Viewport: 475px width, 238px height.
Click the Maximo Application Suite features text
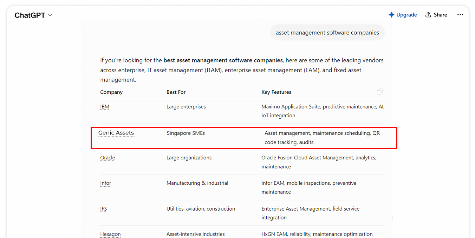click(323, 111)
